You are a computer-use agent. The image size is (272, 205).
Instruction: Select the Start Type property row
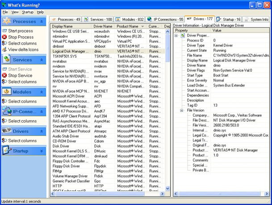point(222,75)
